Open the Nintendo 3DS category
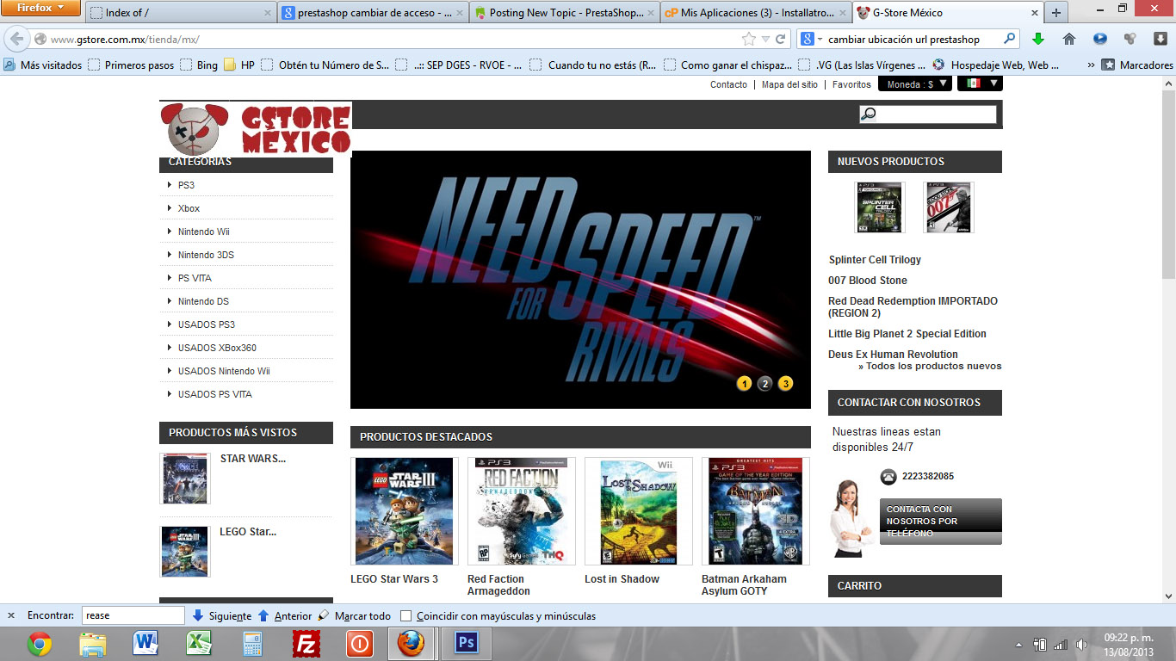The height and width of the screenshot is (661, 1176). (x=206, y=255)
